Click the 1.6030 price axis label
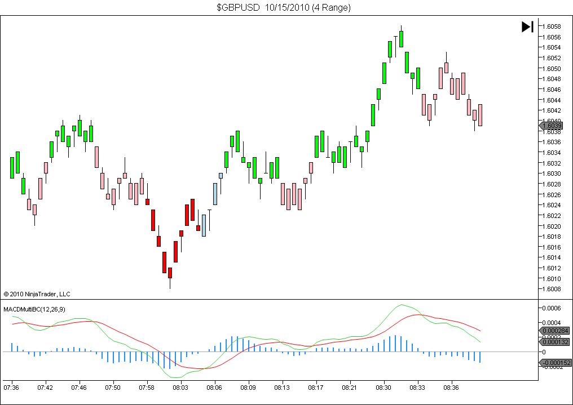 [x=552, y=173]
